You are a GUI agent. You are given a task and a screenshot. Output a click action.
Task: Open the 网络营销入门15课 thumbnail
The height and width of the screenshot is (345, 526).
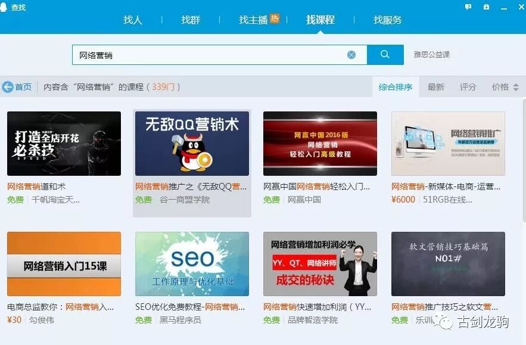pos(63,263)
